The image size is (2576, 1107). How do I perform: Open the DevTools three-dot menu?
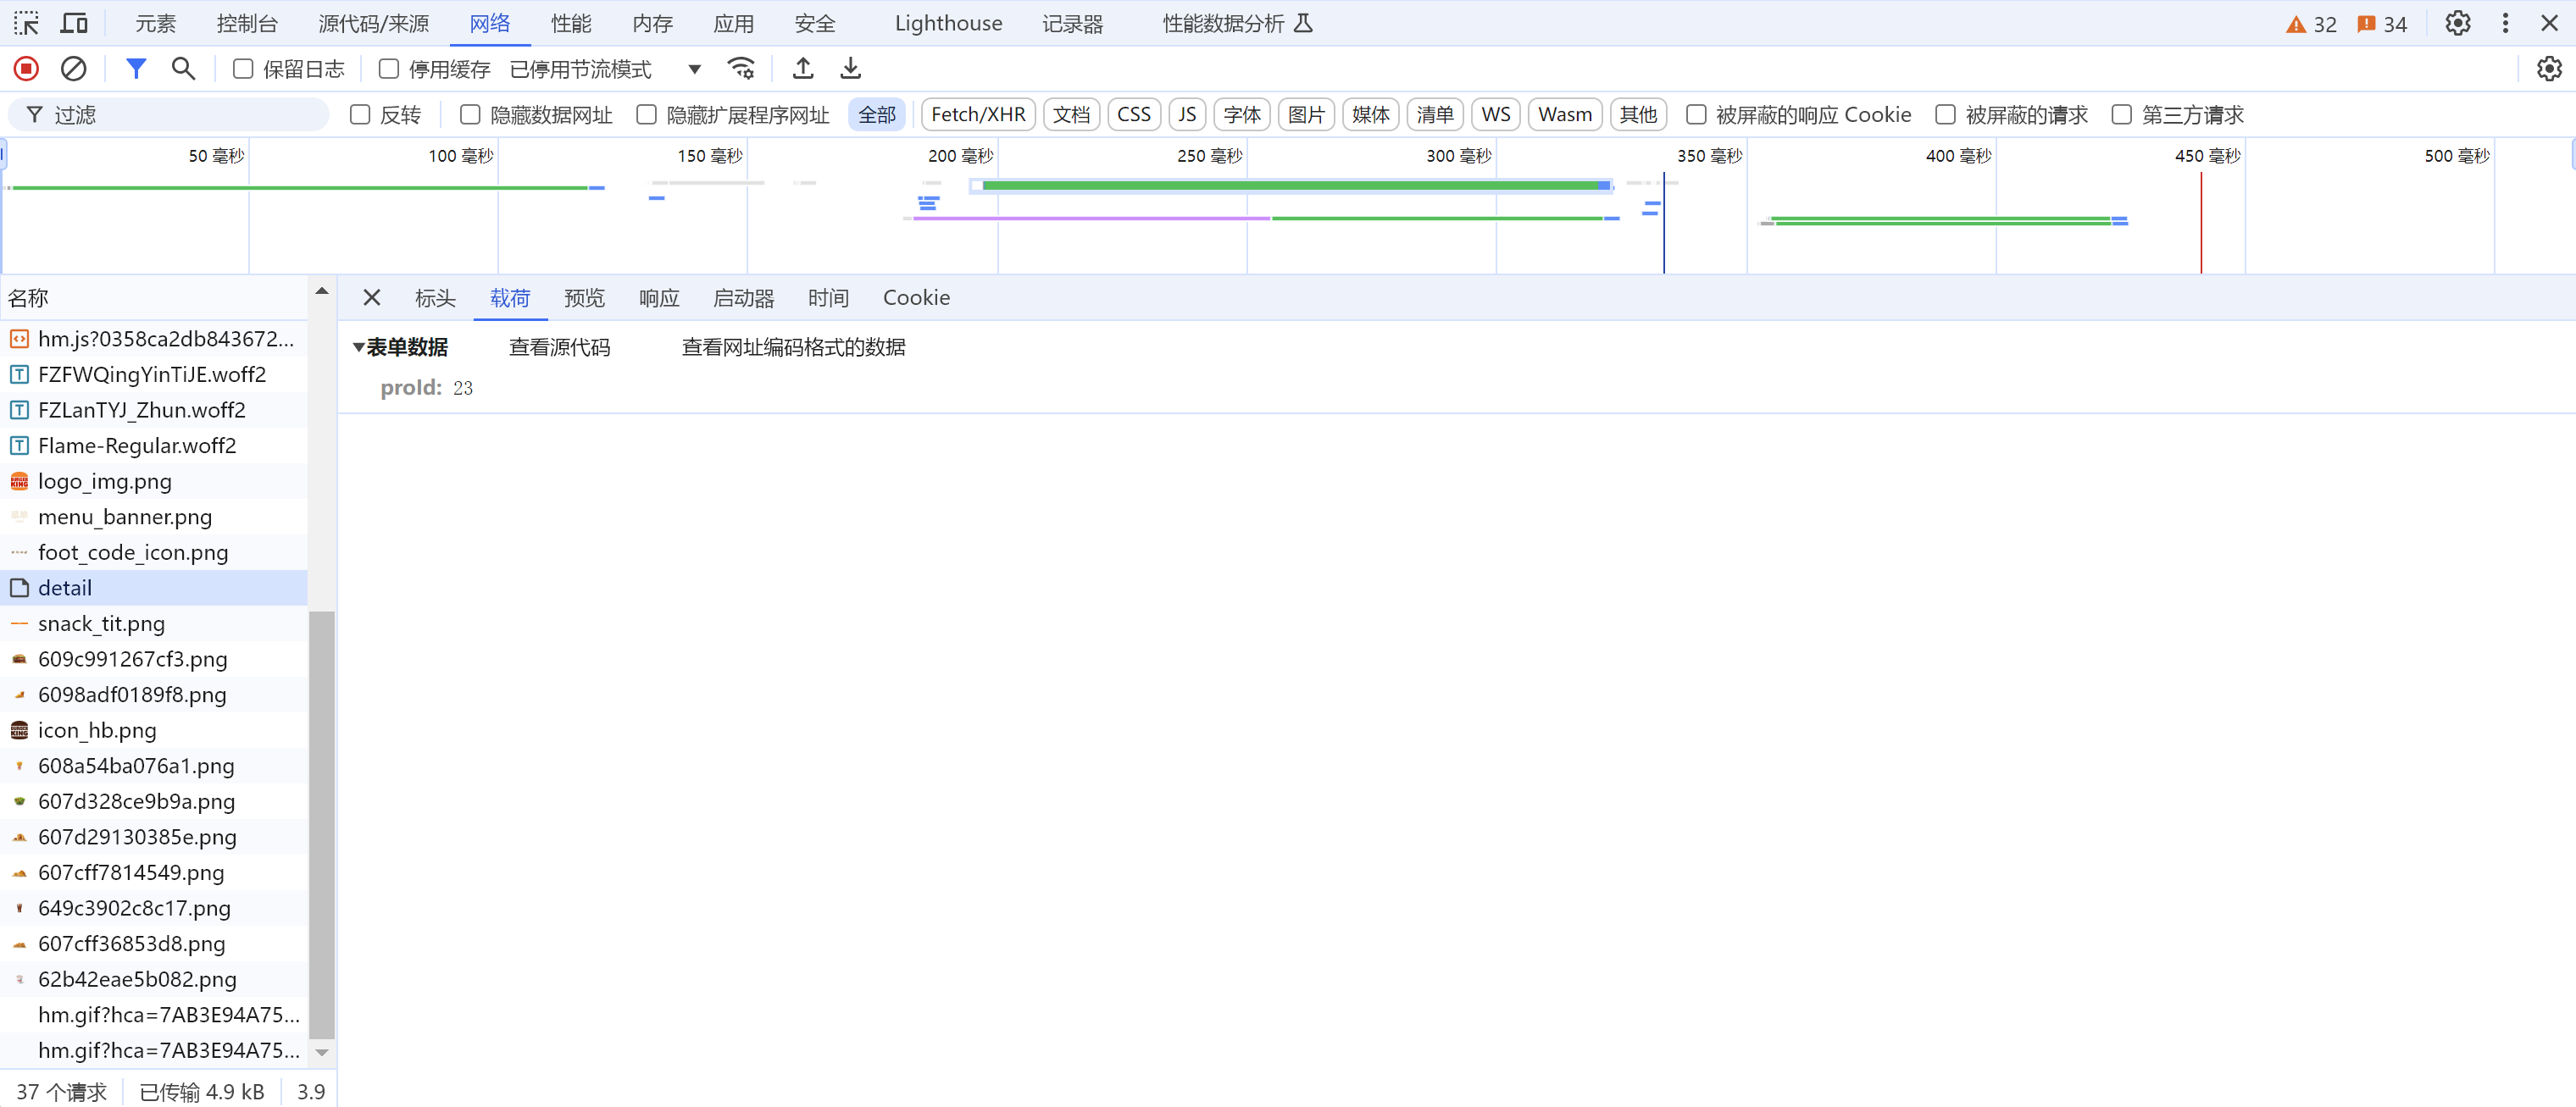click(x=2504, y=23)
